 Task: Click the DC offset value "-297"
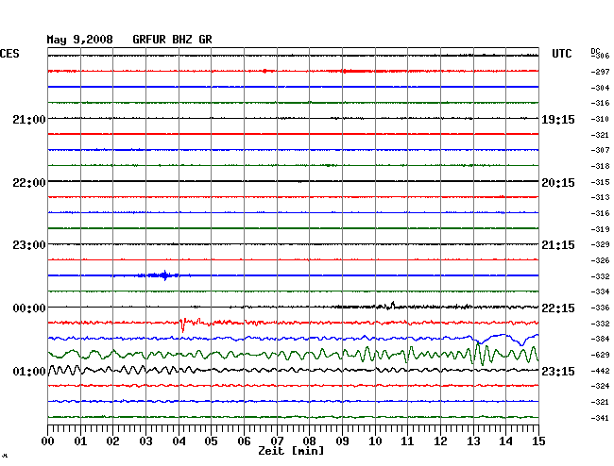(x=600, y=72)
